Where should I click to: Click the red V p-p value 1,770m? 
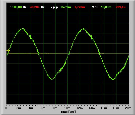pyautogui.click(x=80, y=7)
